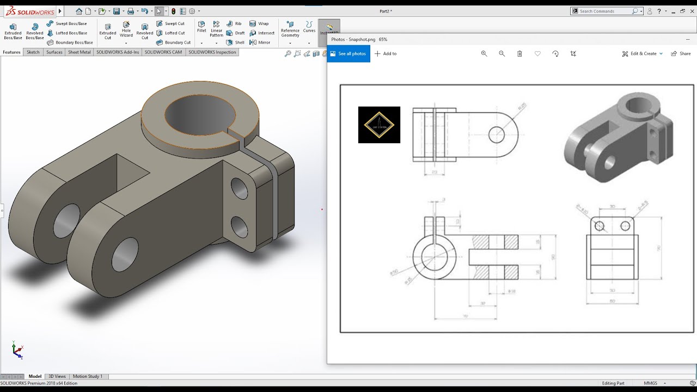
Task: Crop the photo in Photos
Action: click(573, 54)
